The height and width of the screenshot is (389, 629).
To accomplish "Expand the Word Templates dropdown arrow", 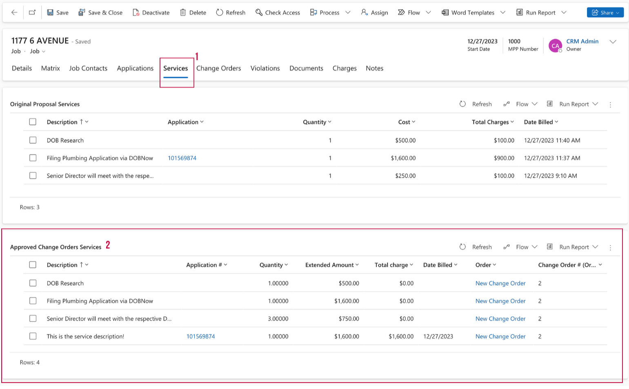I will (503, 12).
